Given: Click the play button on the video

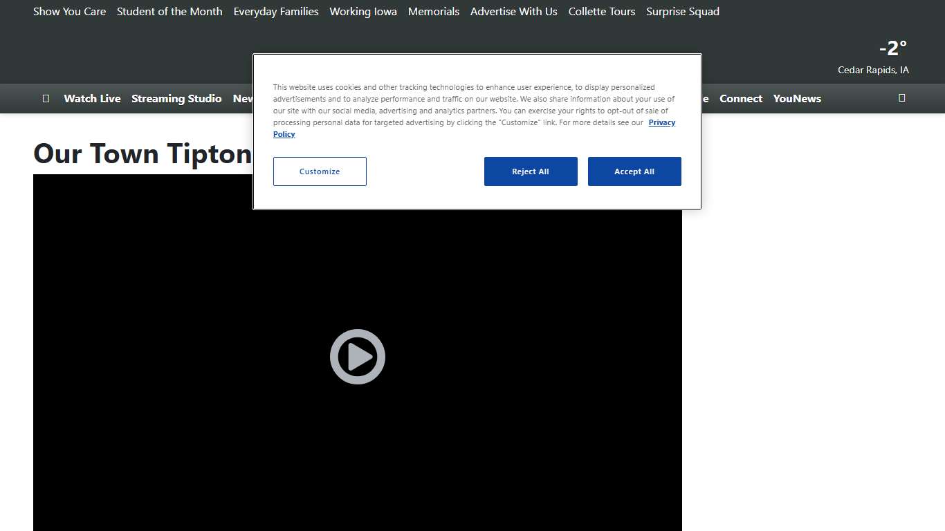Looking at the screenshot, I should tap(357, 357).
